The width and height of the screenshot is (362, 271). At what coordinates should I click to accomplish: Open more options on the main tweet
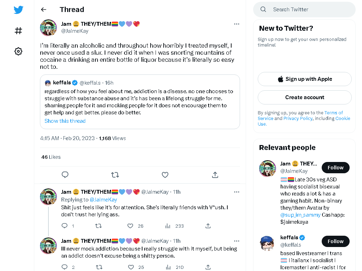click(237, 24)
